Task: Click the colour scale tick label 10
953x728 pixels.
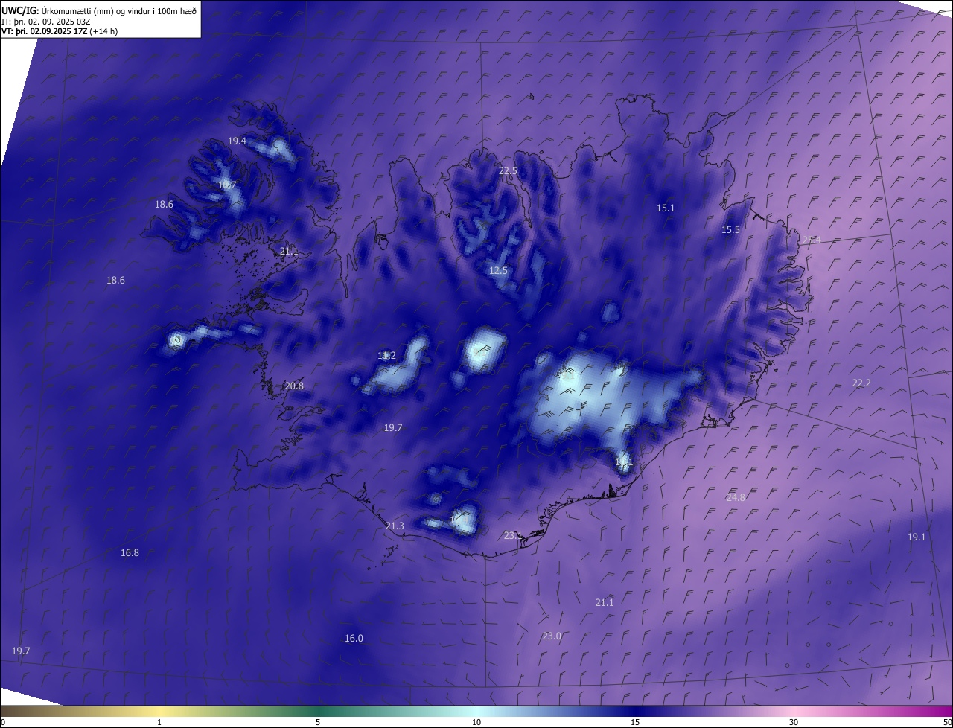Action: coord(476,723)
